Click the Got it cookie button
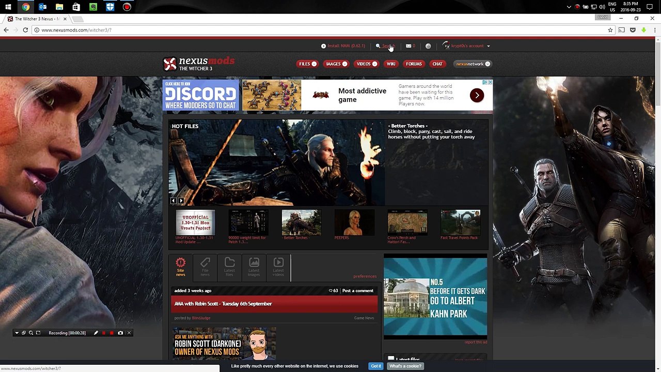Viewport: 661px width, 372px height. [x=376, y=366]
